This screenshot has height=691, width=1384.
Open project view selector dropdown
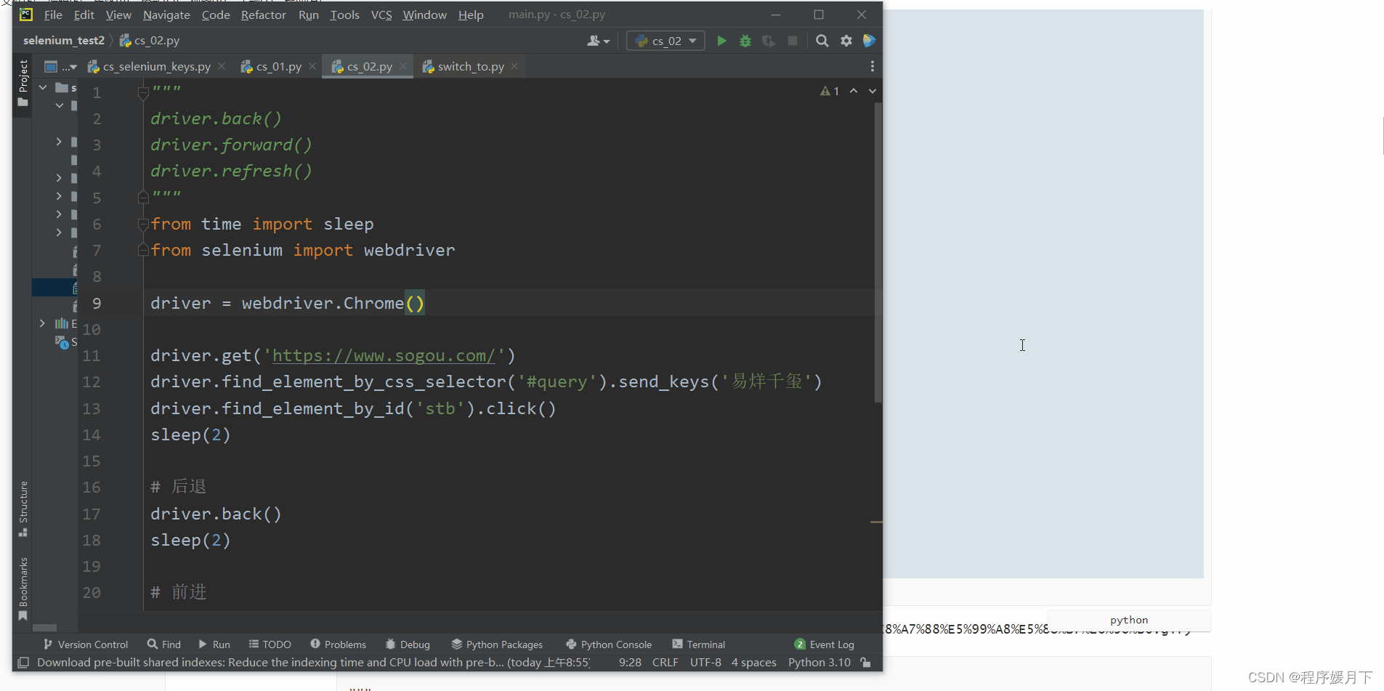pyautogui.click(x=60, y=67)
